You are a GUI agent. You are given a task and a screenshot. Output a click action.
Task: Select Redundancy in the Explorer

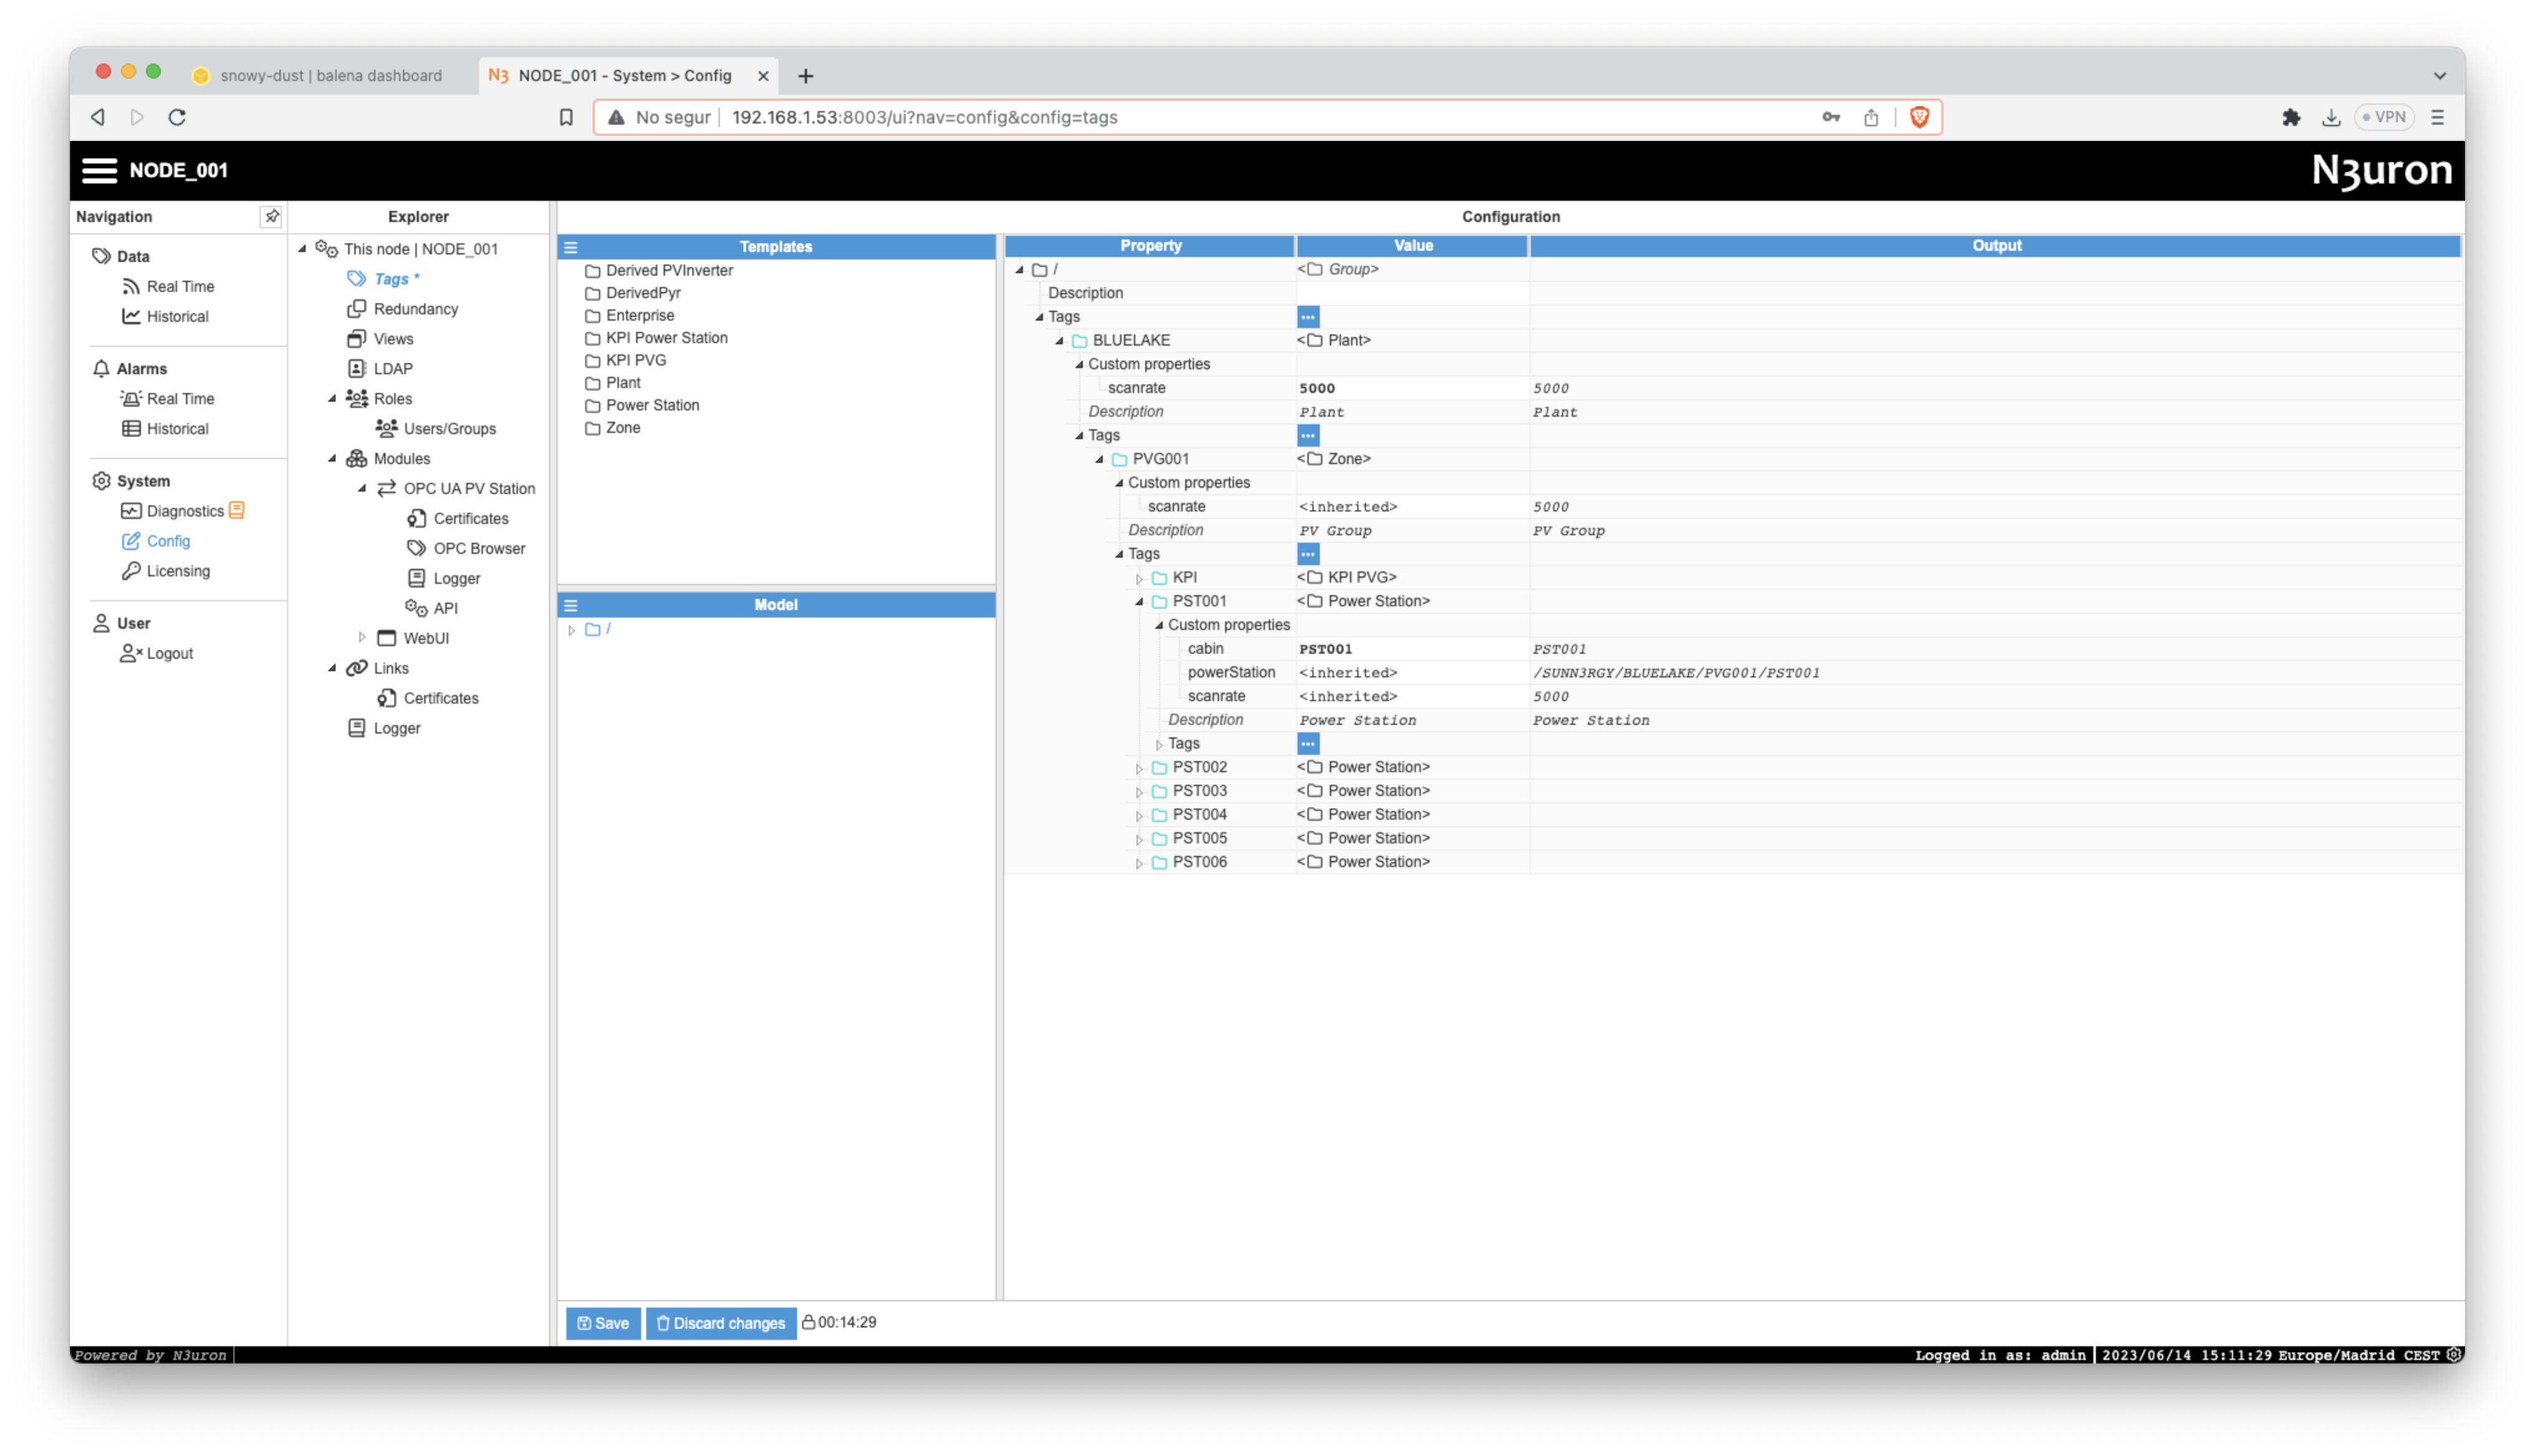[415, 309]
